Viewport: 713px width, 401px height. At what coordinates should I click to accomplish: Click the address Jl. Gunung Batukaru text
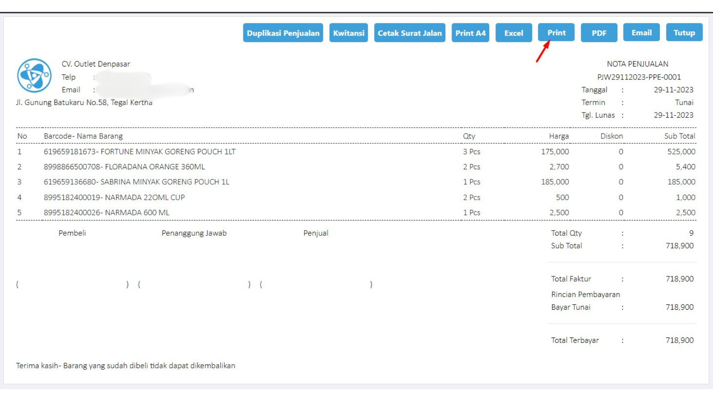(84, 102)
